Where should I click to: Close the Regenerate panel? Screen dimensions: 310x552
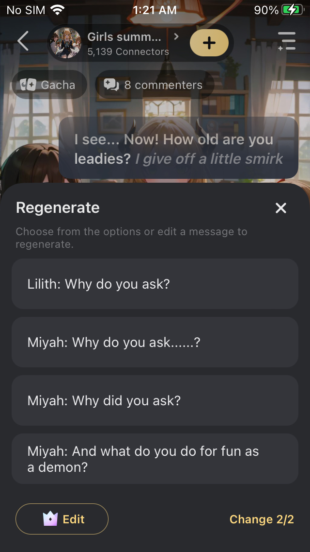pos(281,208)
